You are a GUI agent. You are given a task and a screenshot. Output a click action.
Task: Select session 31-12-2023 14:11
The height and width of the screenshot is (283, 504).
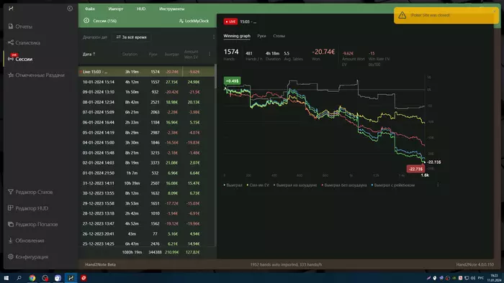[x=146, y=183]
